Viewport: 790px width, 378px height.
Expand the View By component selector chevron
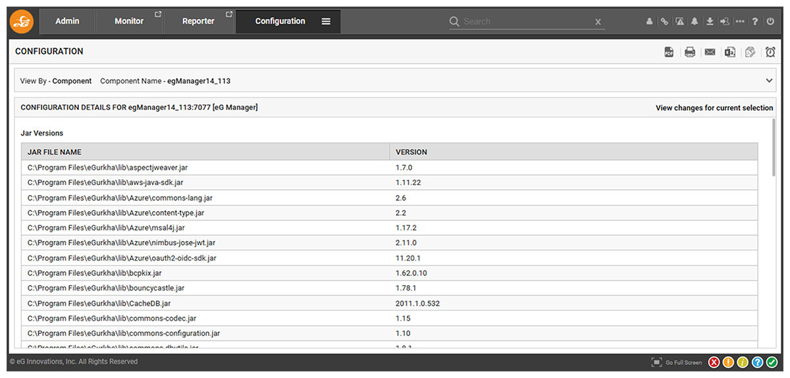pyautogui.click(x=769, y=81)
